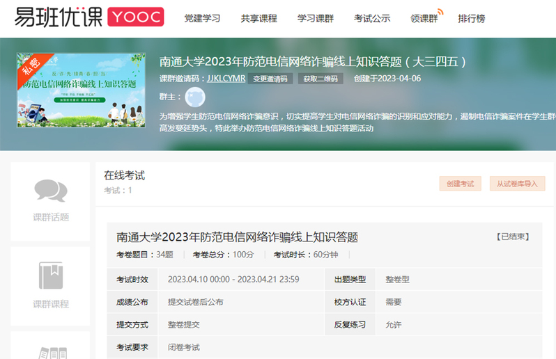Click the course group title in the banner
Viewport: 556px width, 359px height.
[x=313, y=62]
